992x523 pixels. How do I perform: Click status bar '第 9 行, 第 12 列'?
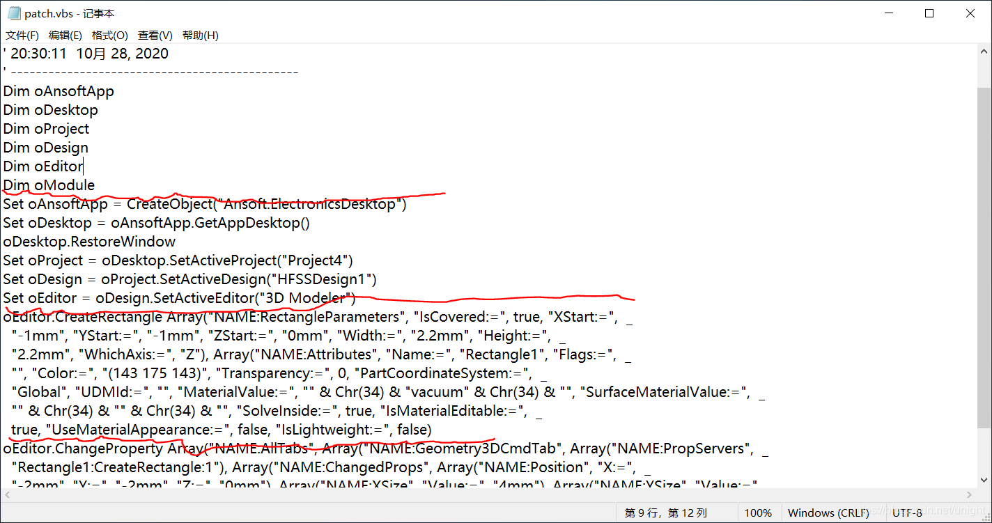pos(666,513)
